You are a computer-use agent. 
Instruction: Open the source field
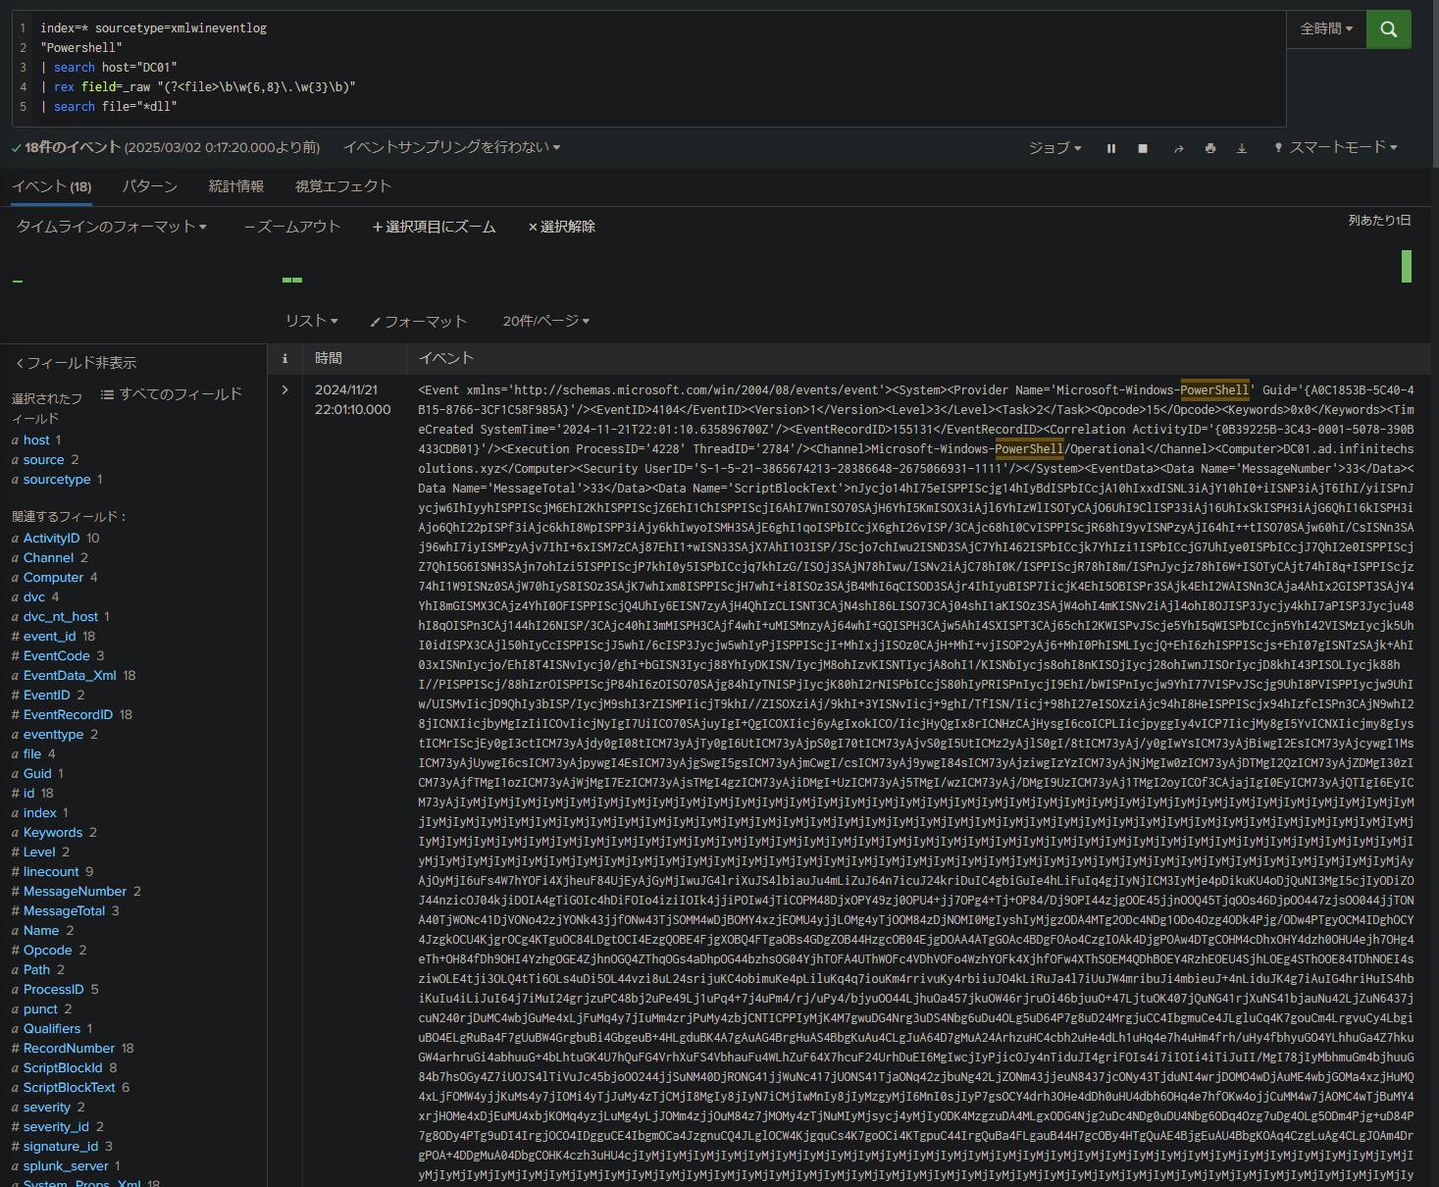[x=45, y=460]
